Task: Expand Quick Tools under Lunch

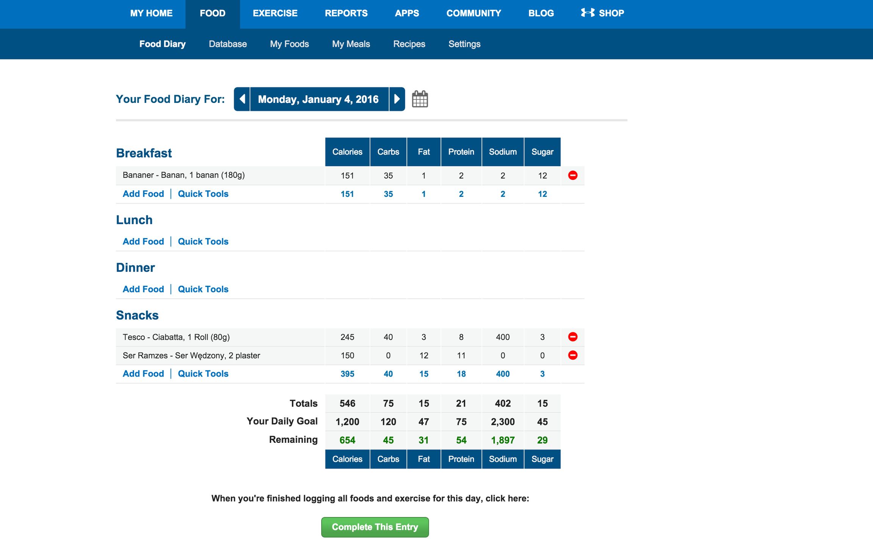Action: (x=203, y=241)
